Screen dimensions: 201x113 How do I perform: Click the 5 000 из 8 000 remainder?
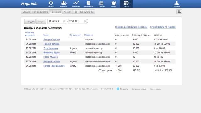click(161, 40)
